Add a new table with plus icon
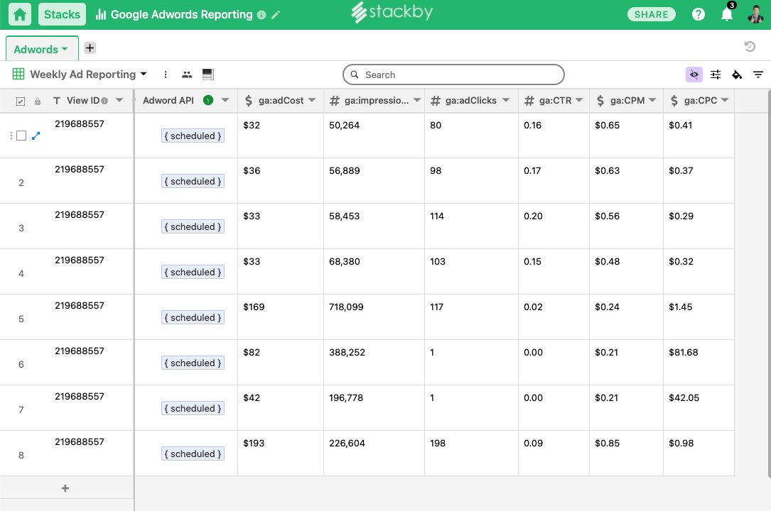The image size is (771, 511). pos(90,48)
